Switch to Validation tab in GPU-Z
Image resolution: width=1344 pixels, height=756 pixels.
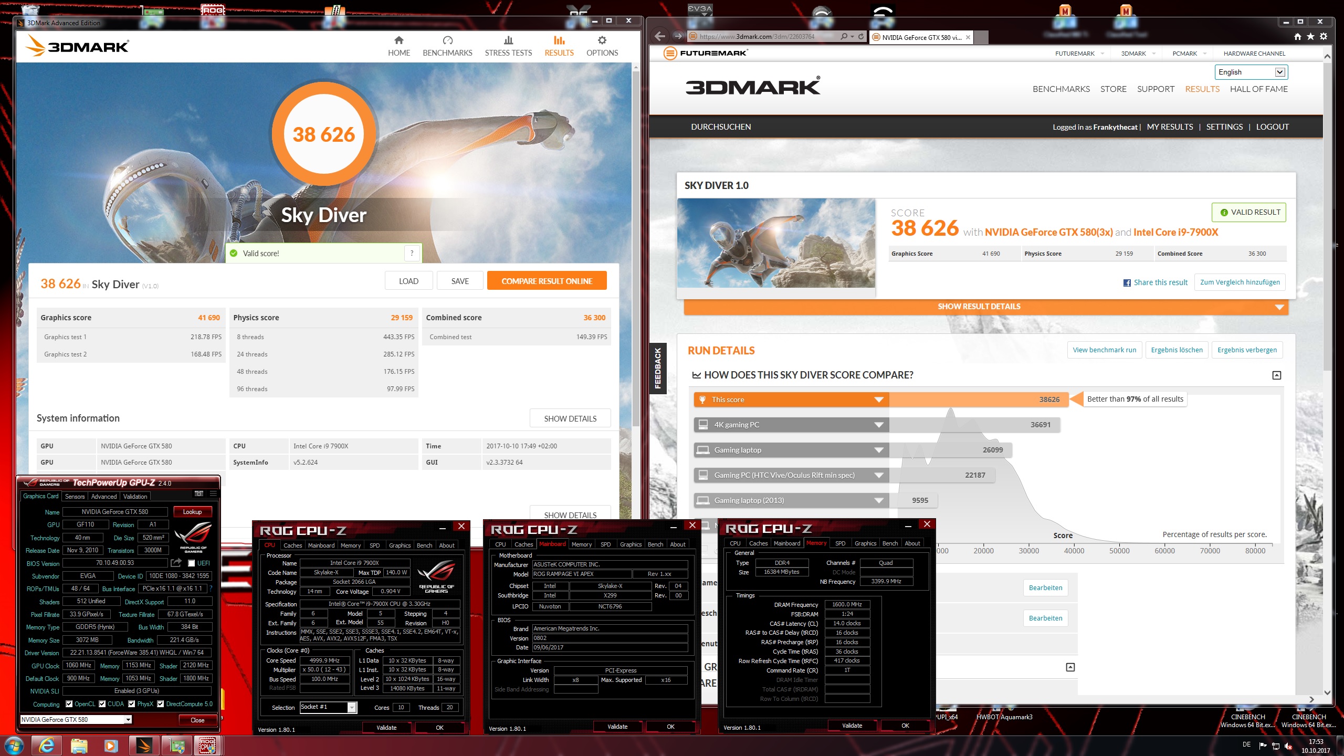pos(135,496)
